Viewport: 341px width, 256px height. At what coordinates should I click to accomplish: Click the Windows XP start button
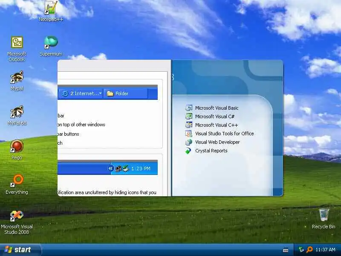click(20, 250)
